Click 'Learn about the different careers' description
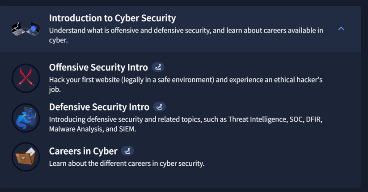 click(x=127, y=163)
